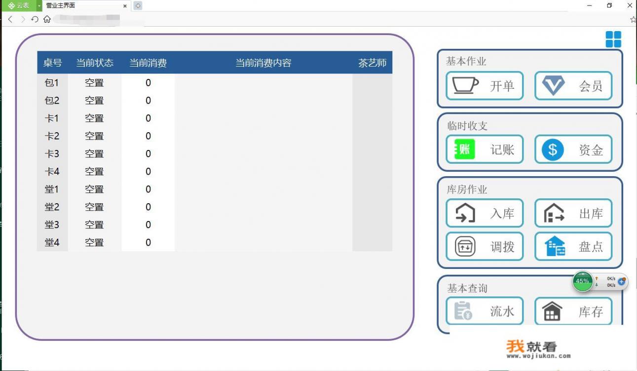Open 调拨 transfer
This screenshot has width=637, height=371.
coord(485,247)
